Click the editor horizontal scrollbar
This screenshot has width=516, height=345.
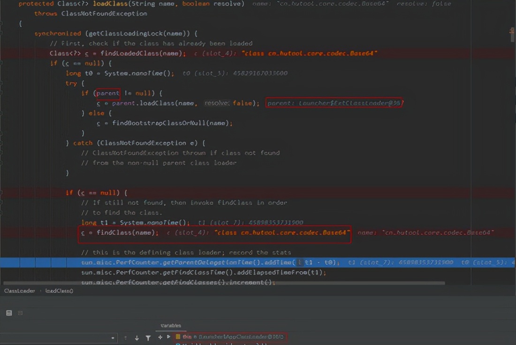224,283
